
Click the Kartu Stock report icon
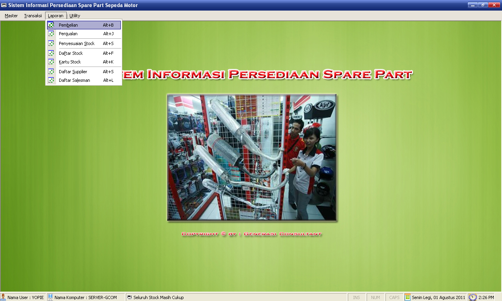(x=51, y=62)
